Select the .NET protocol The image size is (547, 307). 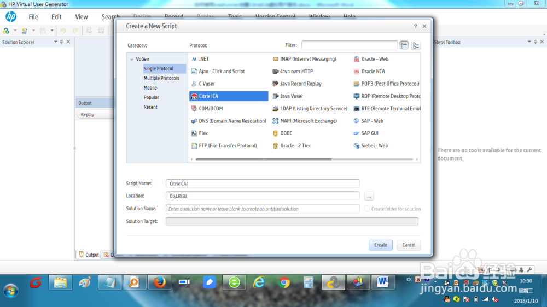(200, 59)
